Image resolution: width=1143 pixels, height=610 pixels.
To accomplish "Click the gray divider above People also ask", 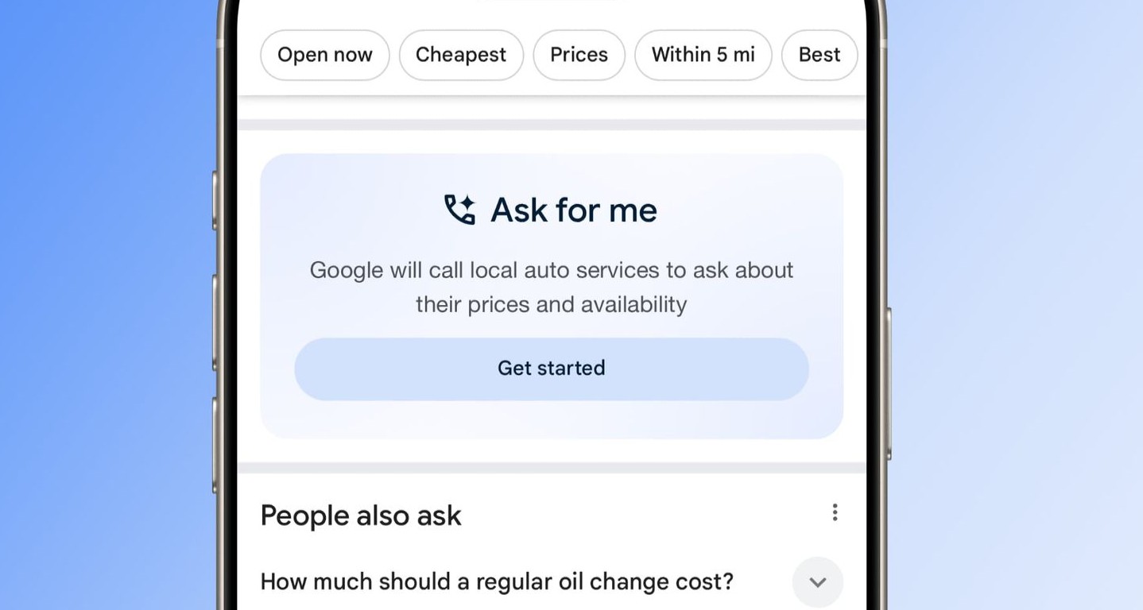I will [x=552, y=468].
